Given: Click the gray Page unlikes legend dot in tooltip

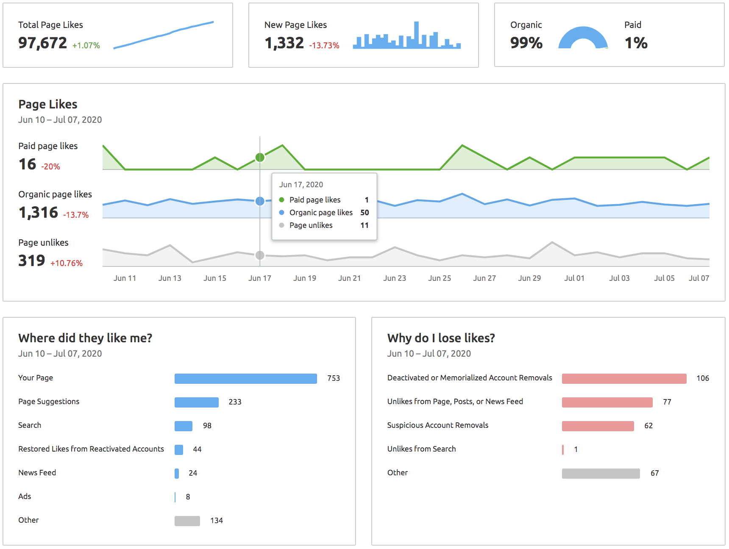Looking at the screenshot, I should pyautogui.click(x=281, y=225).
